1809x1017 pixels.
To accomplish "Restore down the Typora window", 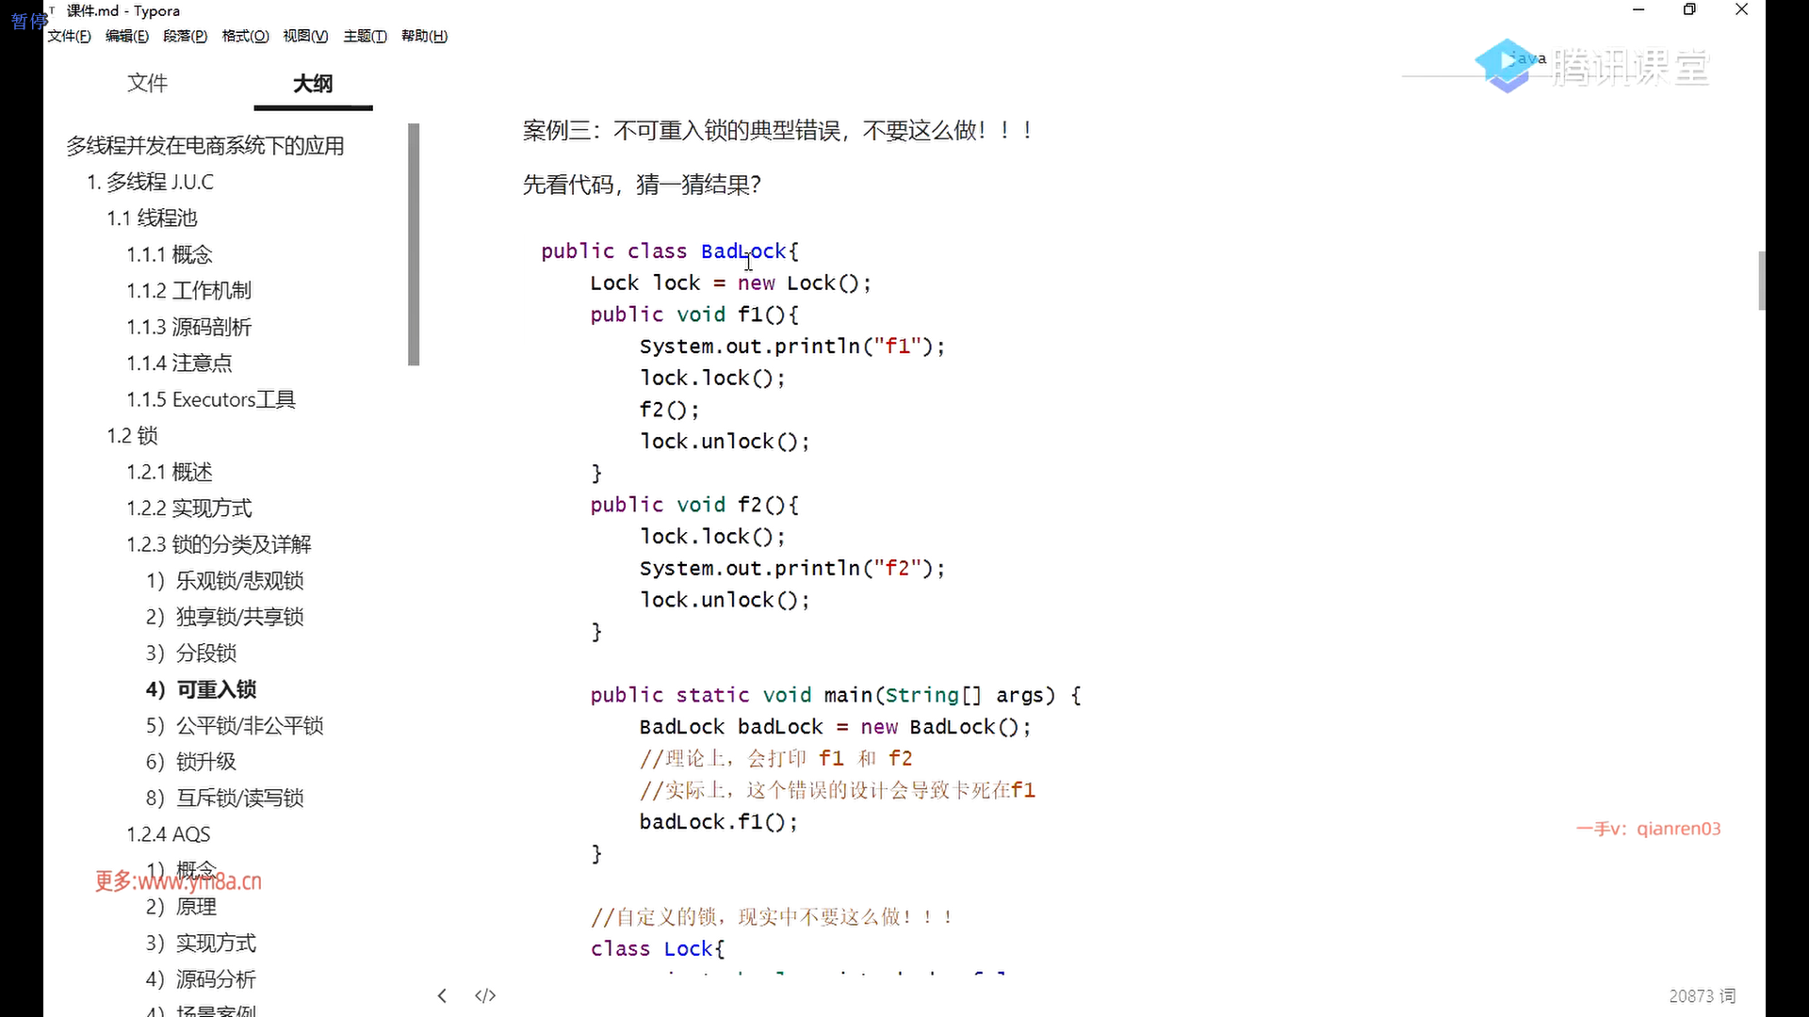I will [1689, 9].
